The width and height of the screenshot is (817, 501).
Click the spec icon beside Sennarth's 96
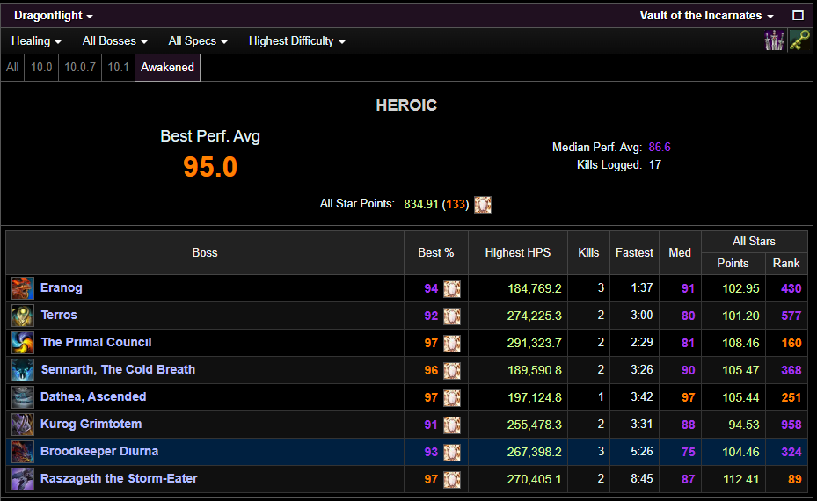452,371
